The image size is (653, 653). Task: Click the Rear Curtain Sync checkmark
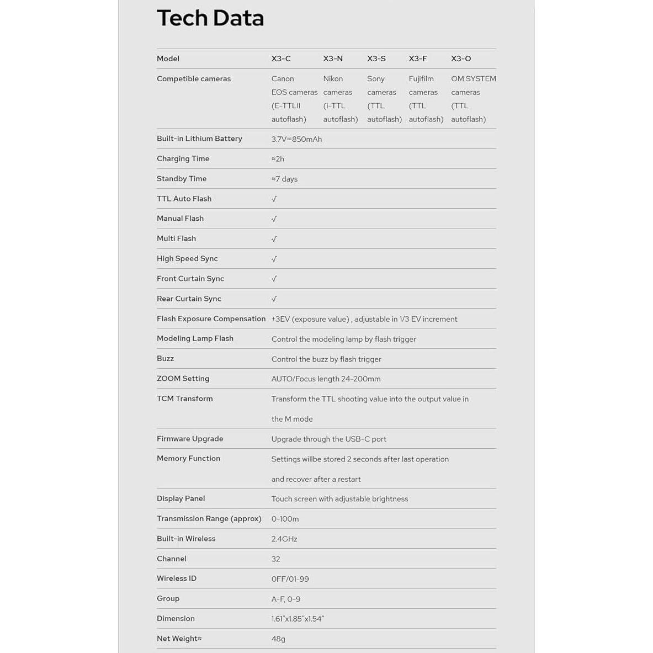tap(274, 299)
